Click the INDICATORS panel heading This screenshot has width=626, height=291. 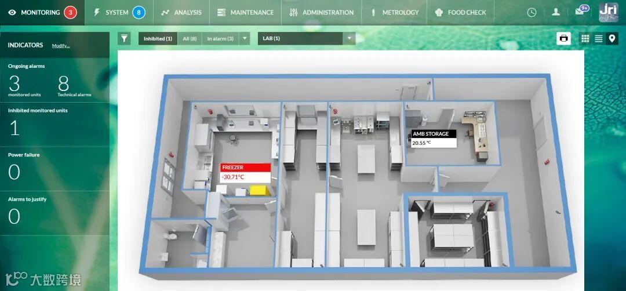(x=26, y=45)
